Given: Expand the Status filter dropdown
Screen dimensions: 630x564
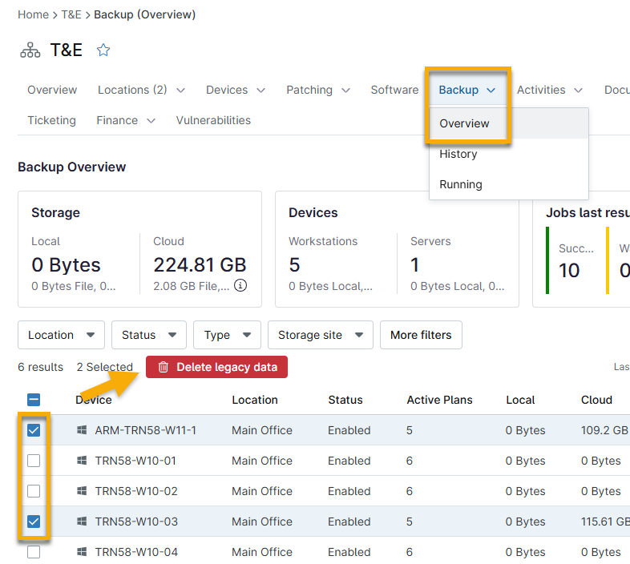Looking at the screenshot, I should click(x=148, y=335).
